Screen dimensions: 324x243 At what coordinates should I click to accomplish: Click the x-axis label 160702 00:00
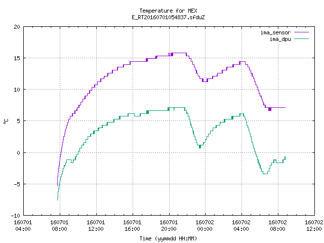pos(205,226)
